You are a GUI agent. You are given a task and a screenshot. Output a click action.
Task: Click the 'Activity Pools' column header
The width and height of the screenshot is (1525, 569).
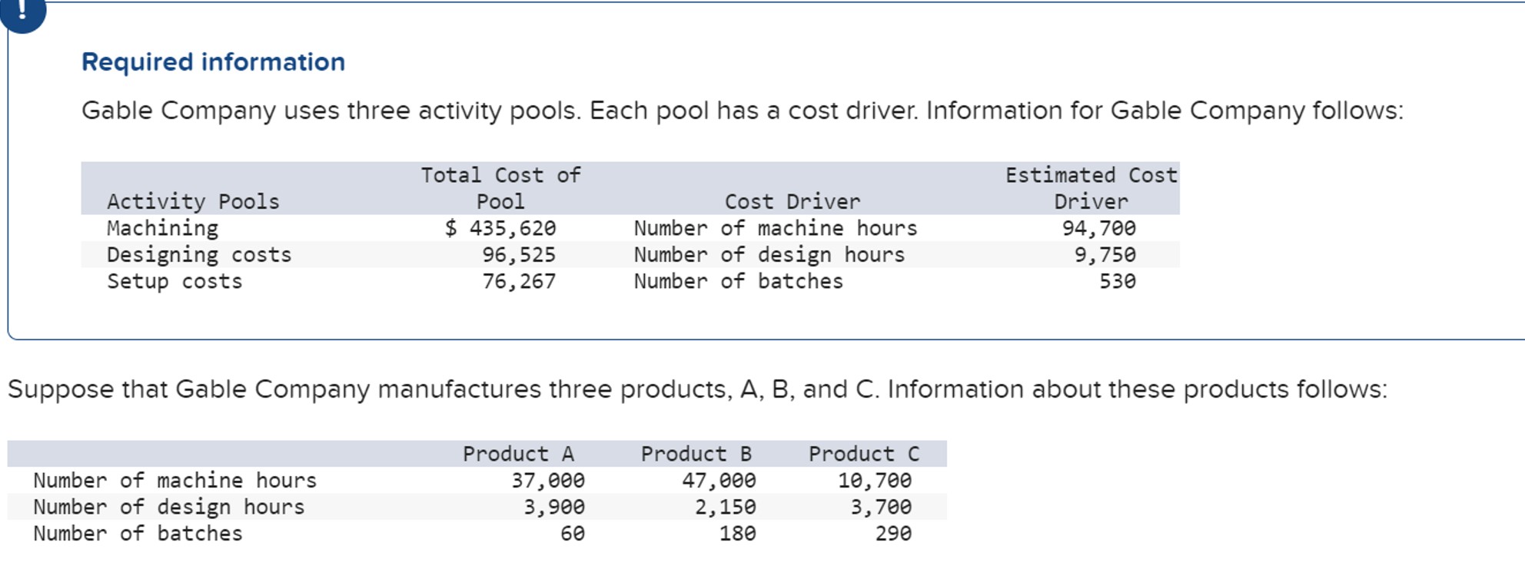coord(193,201)
